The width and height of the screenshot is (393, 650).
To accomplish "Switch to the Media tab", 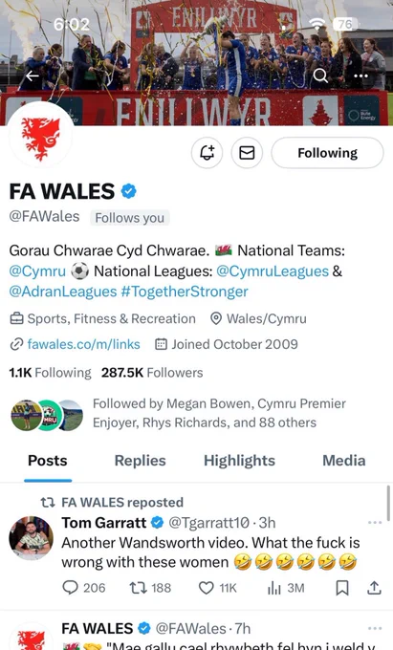I will (x=344, y=461).
